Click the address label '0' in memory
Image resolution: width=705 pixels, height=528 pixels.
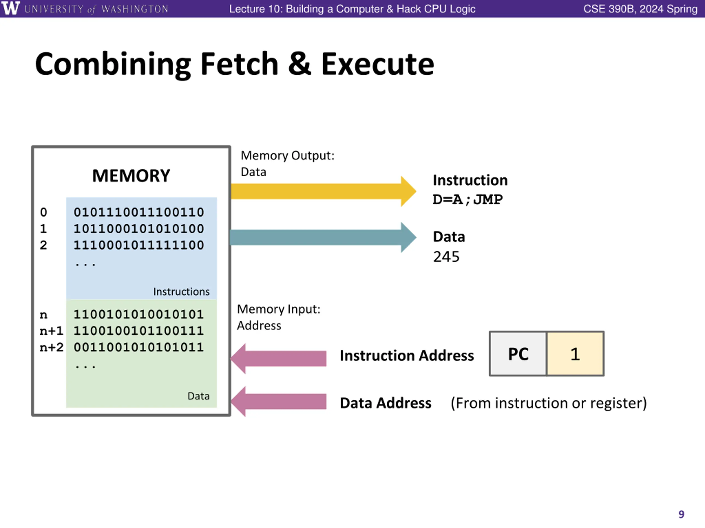(x=43, y=212)
